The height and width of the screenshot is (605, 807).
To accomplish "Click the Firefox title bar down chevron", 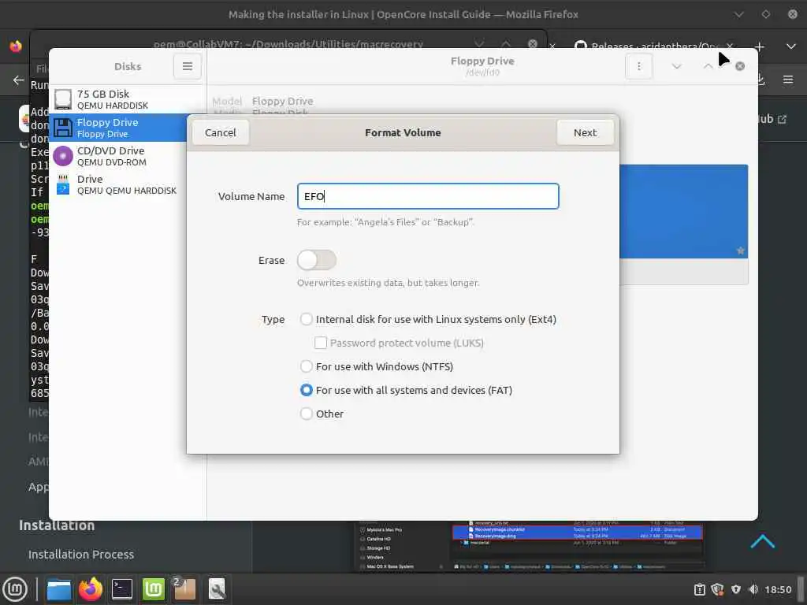I will click(739, 14).
